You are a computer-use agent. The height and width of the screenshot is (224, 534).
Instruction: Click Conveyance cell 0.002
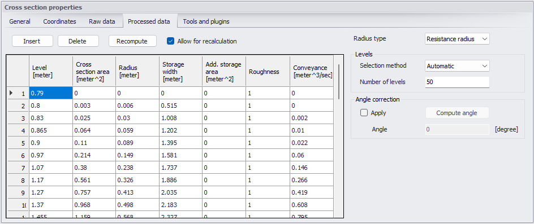point(312,118)
